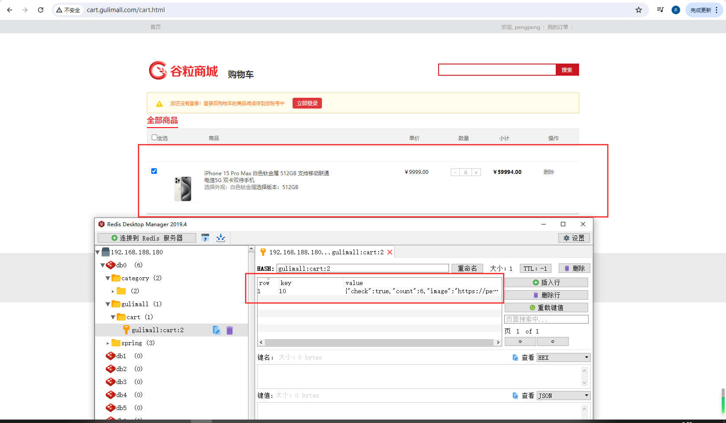The width and height of the screenshot is (726, 423).
Task: Click the 完成更新 update button
Action: point(704,10)
